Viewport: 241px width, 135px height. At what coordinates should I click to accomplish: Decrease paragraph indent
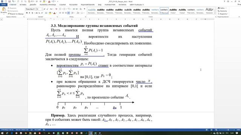[74, 9]
